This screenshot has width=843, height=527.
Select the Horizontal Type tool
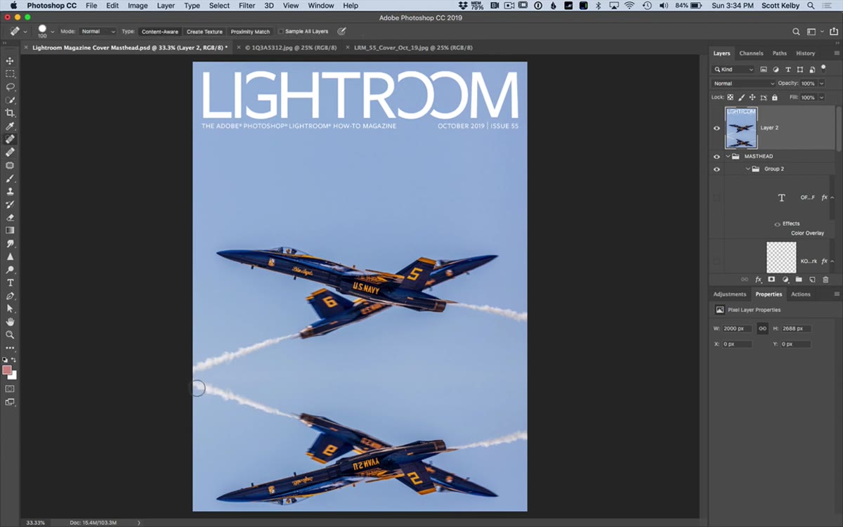pos(10,282)
